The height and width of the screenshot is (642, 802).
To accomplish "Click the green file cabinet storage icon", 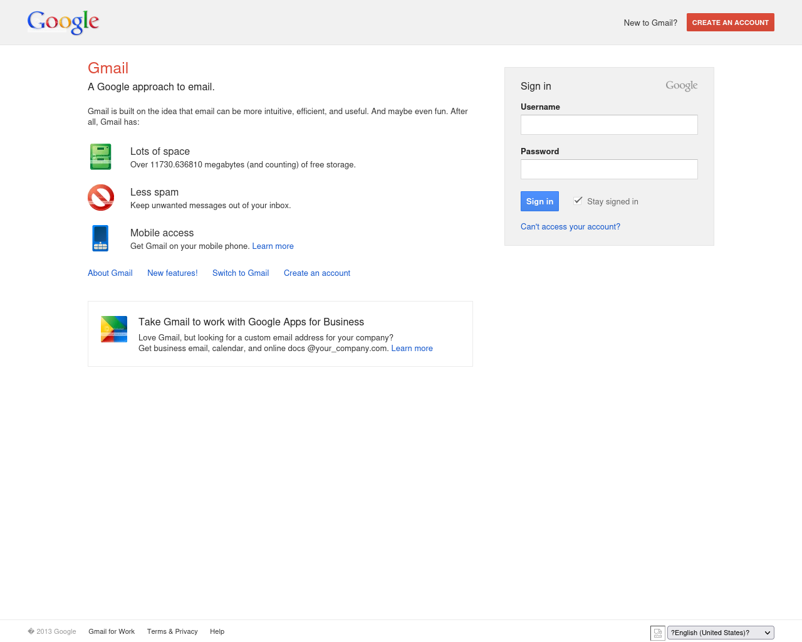I will coord(100,157).
